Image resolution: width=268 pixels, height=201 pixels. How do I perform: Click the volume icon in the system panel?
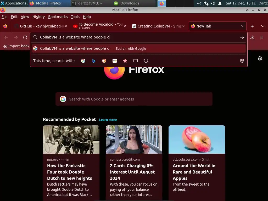(213, 3)
